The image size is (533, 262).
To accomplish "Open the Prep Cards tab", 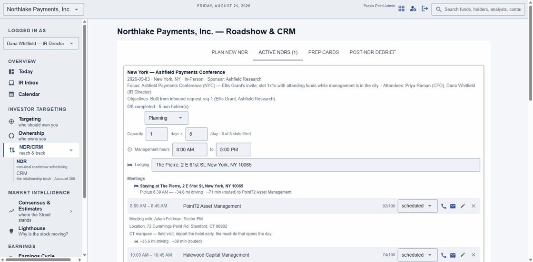I will [324, 52].
